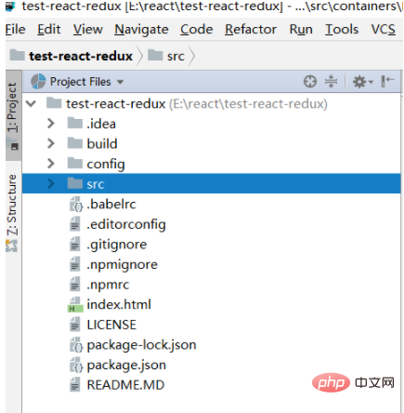Viewport: 404px width, 413px height.
Task: Open the project panel settings gear
Action: pos(362,82)
